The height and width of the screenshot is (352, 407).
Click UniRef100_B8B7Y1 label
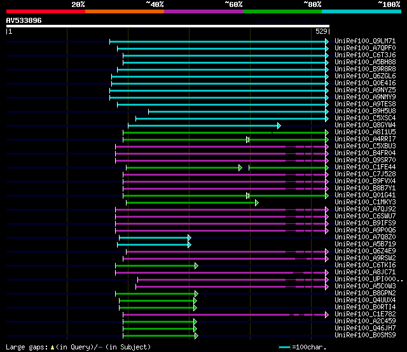(365, 188)
